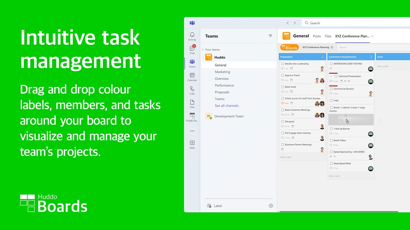Click the Teams top Search field

tap(356, 23)
